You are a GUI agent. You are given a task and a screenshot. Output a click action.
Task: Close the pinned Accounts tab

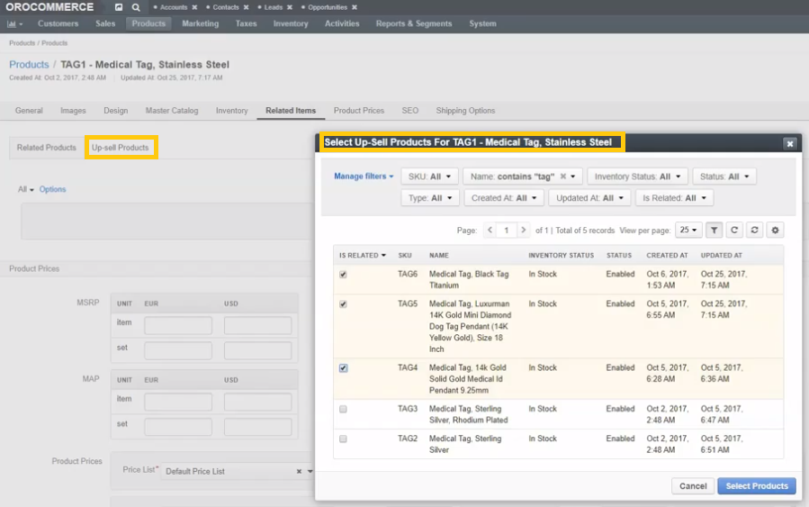[194, 7]
